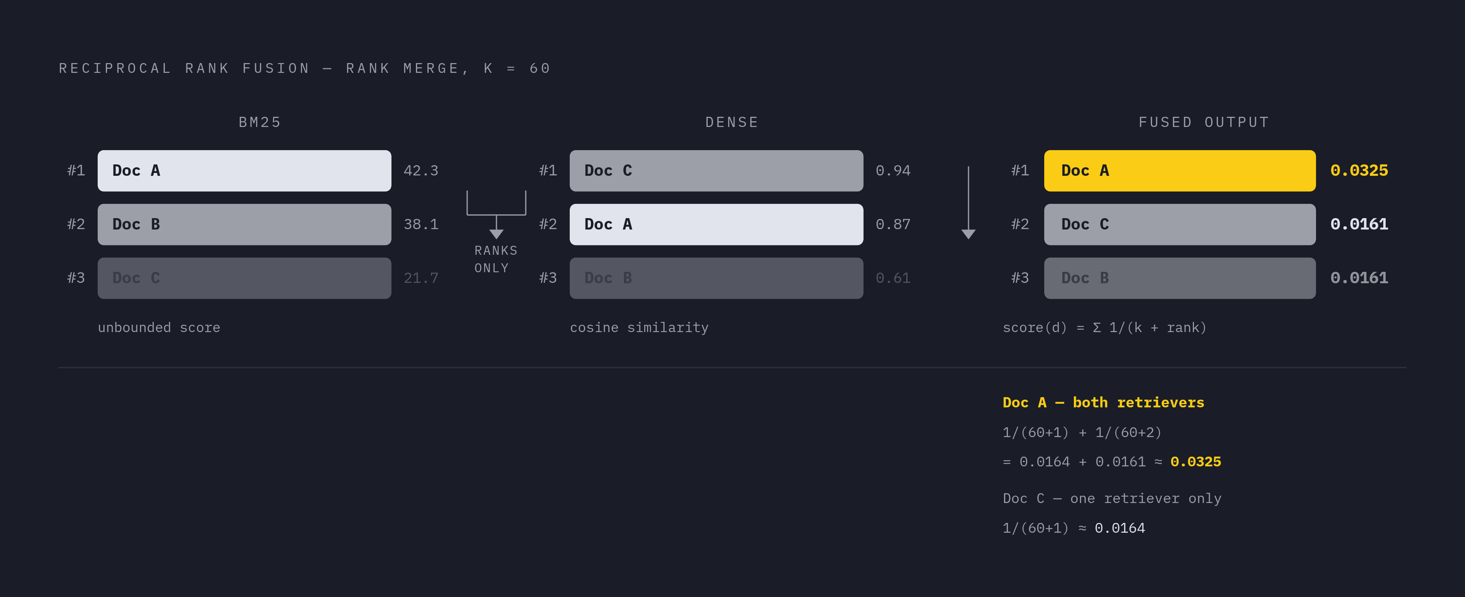The width and height of the screenshot is (1465, 597).
Task: Click the 1/(60+1) + 1/(60+2) line
Action: [1082, 433]
